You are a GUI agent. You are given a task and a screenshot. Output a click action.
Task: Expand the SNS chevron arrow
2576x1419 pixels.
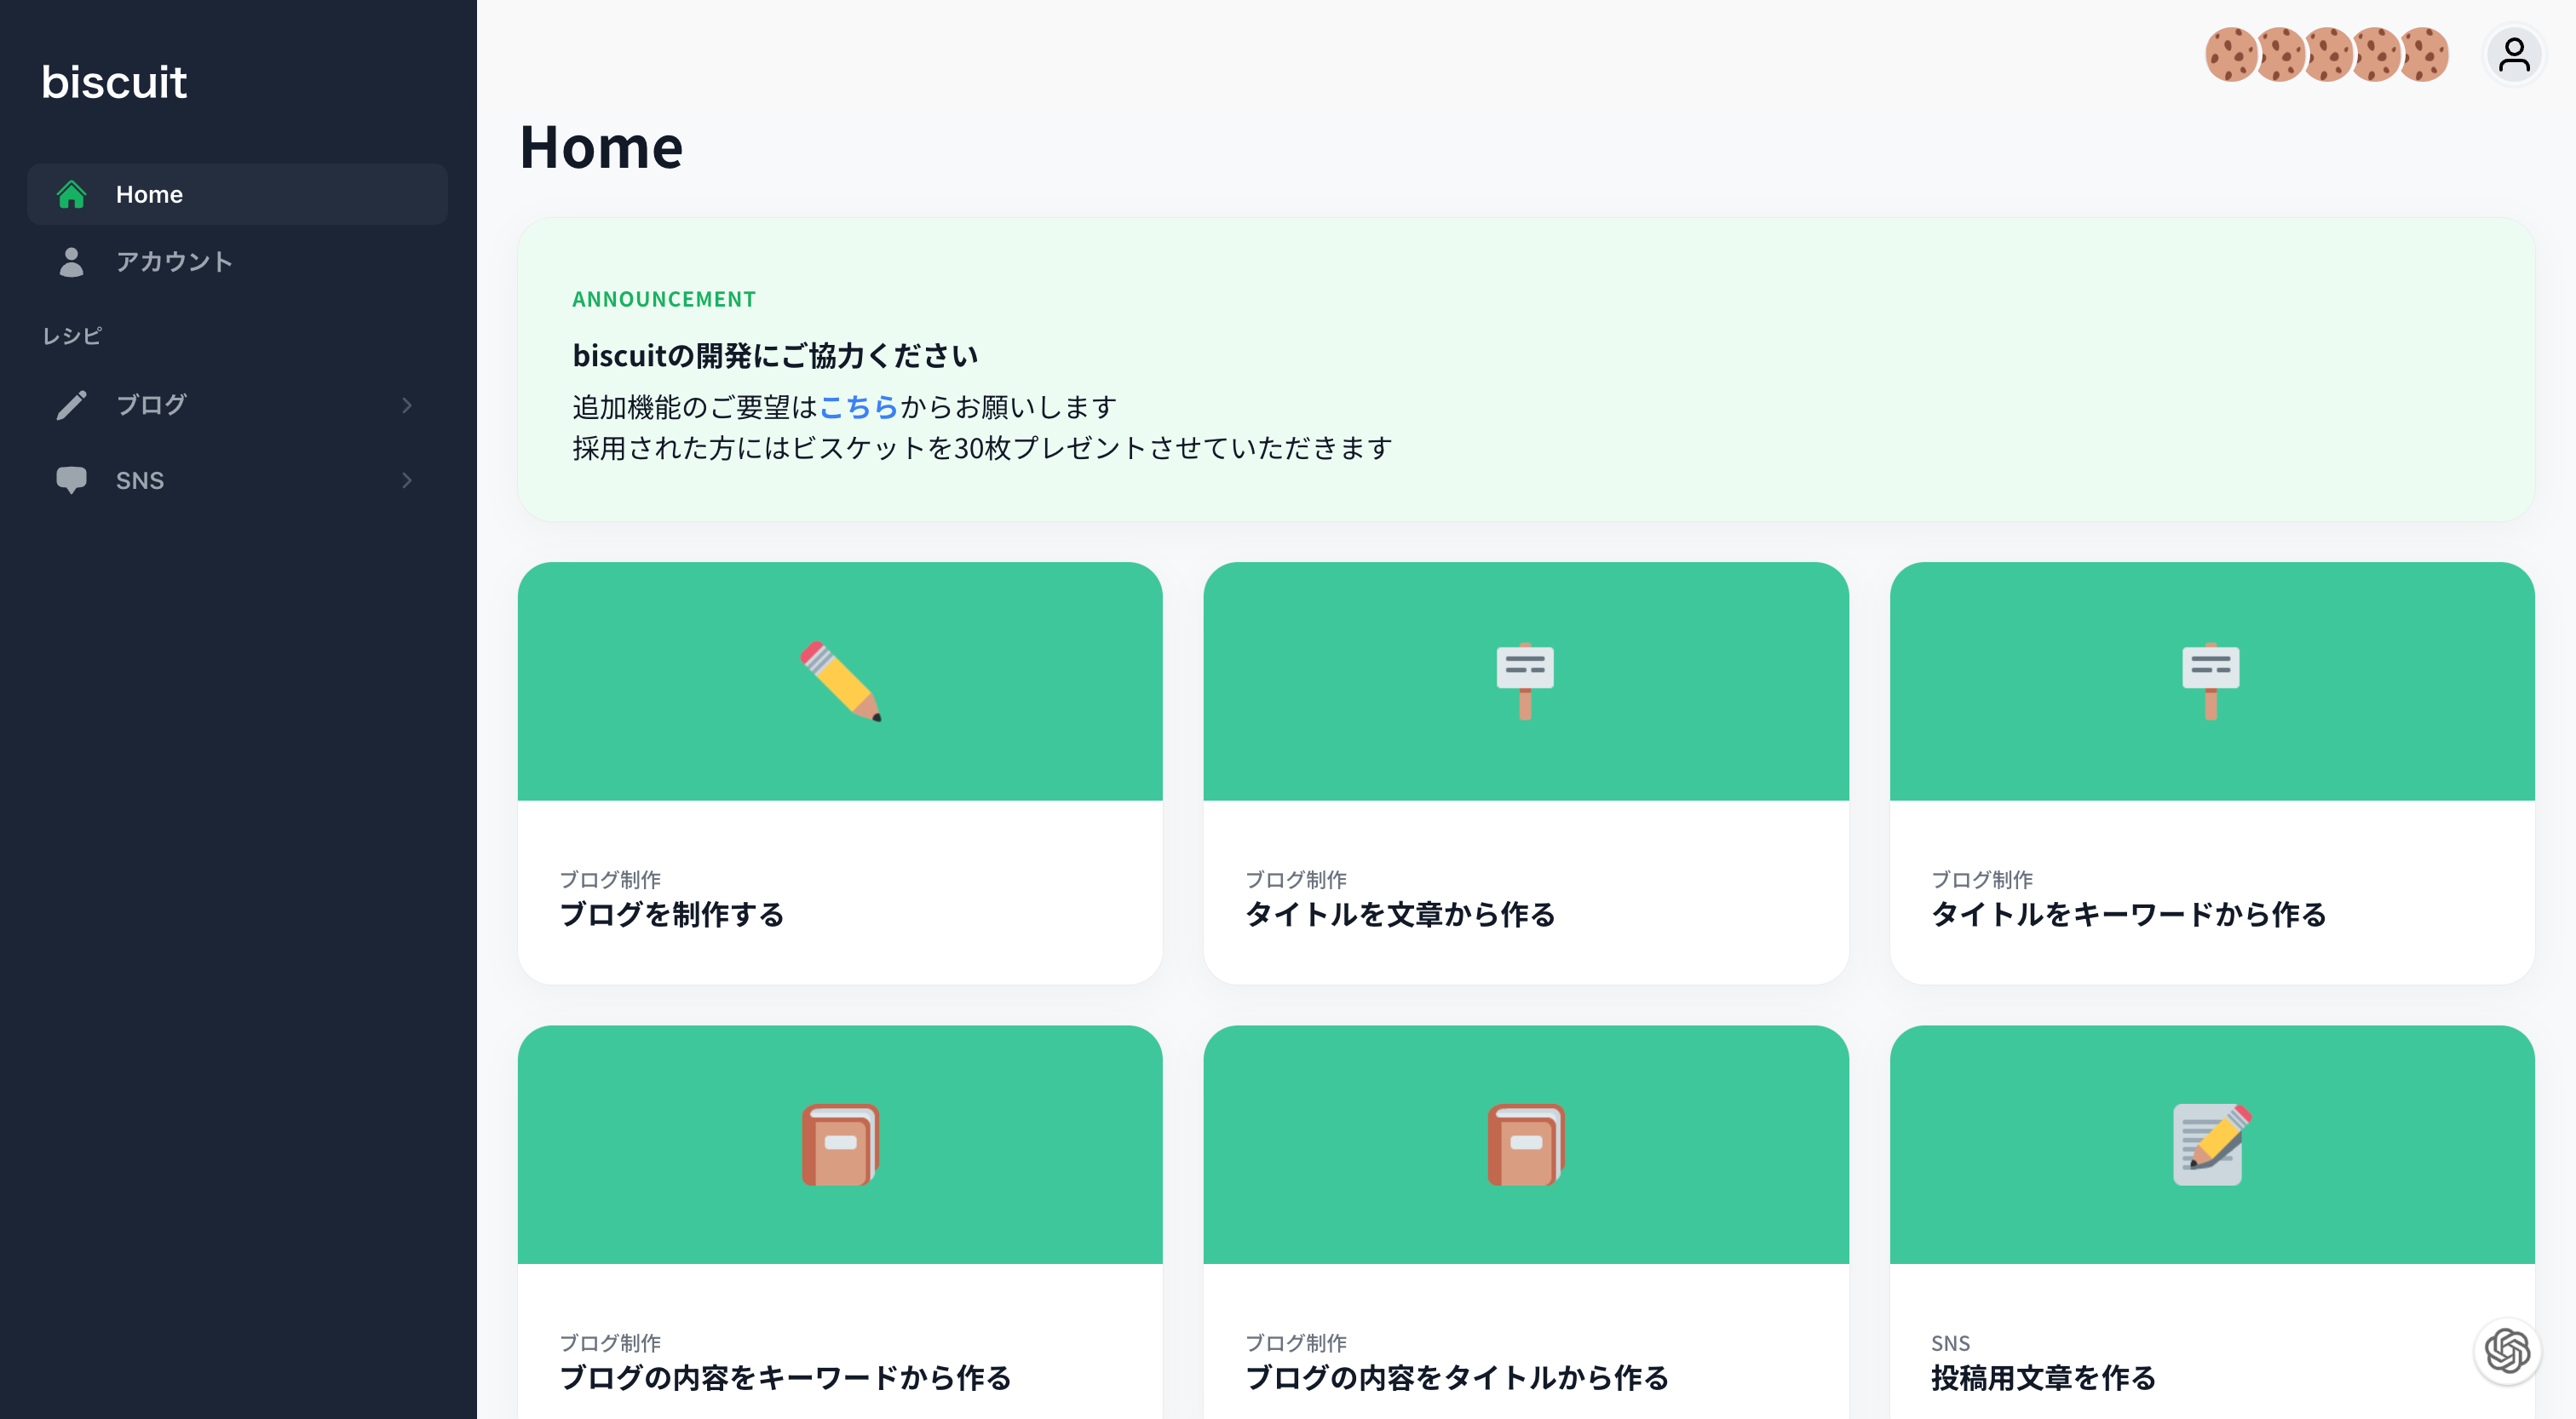[406, 480]
